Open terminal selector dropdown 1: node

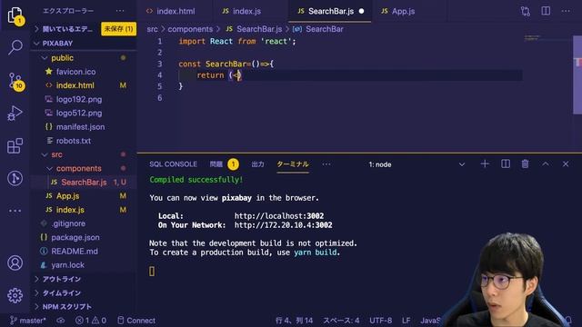(416, 164)
